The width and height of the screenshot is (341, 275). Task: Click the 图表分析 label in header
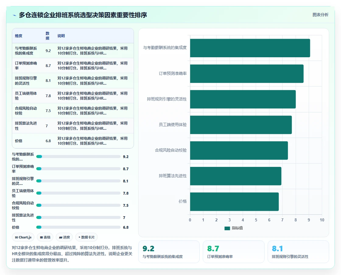pos(320,15)
